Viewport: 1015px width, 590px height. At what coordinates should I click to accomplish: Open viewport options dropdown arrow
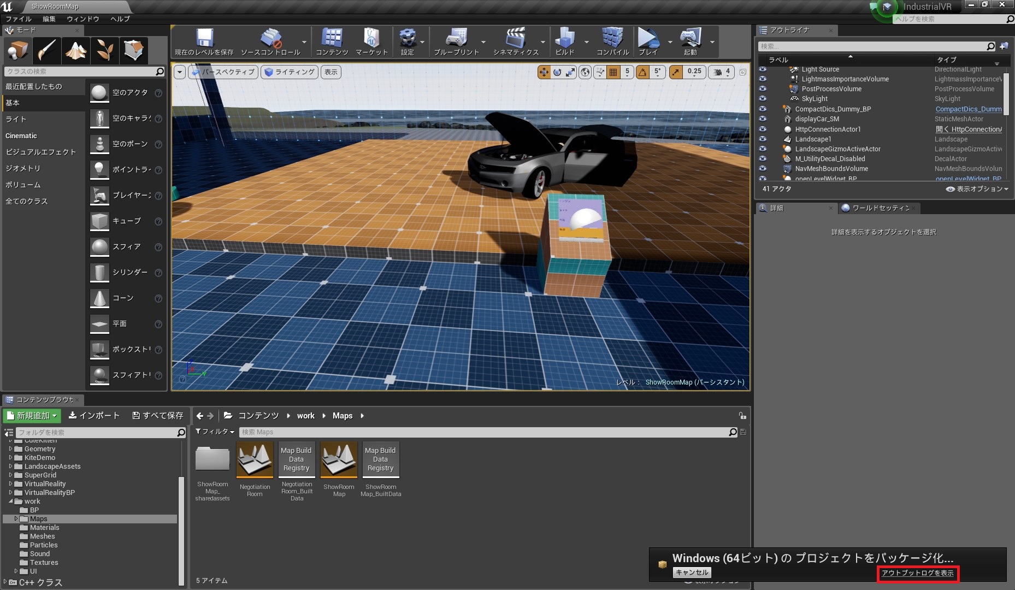(x=180, y=72)
